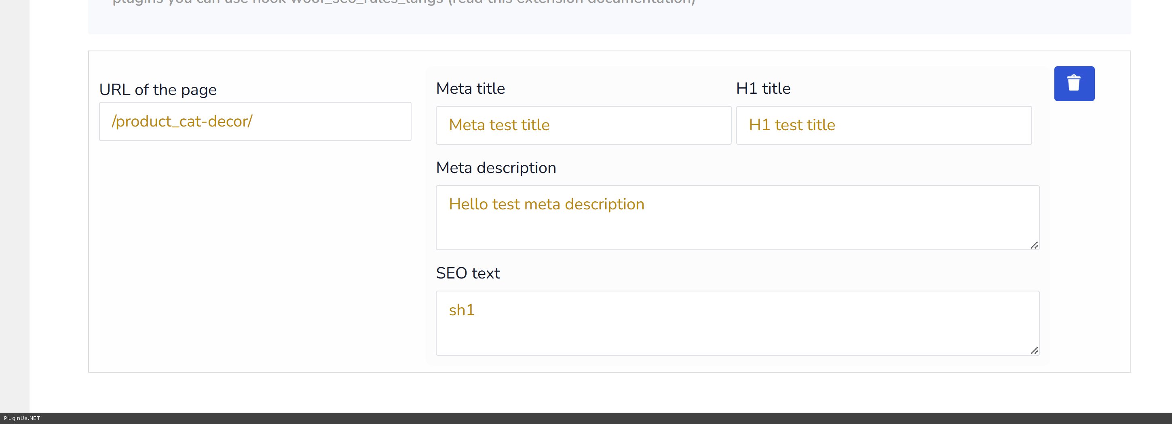
Task: Open the PluginUs.NET footer text
Action: tap(22, 418)
